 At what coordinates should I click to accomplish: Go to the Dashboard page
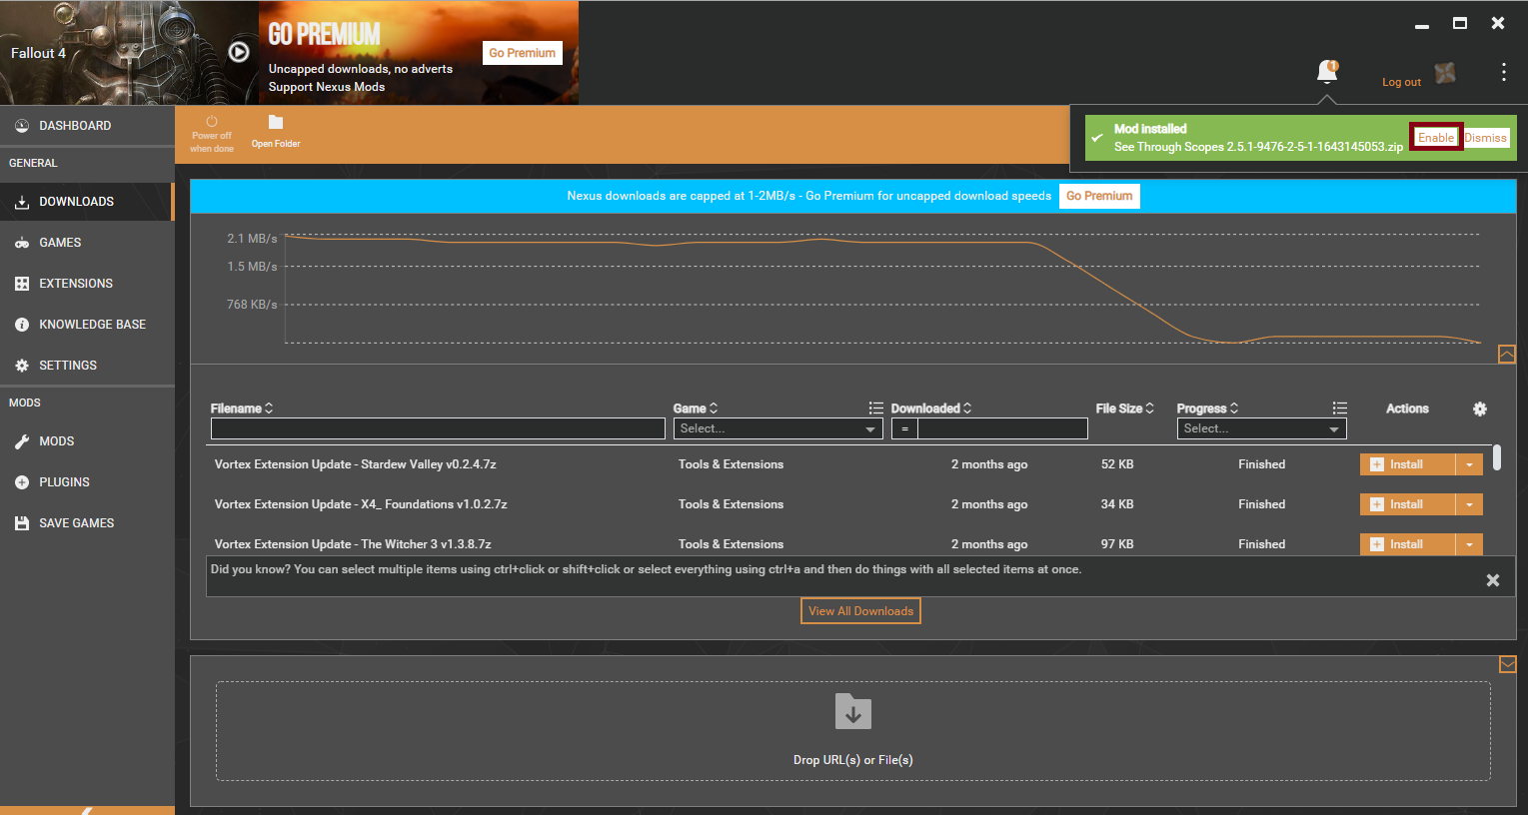coord(87,126)
